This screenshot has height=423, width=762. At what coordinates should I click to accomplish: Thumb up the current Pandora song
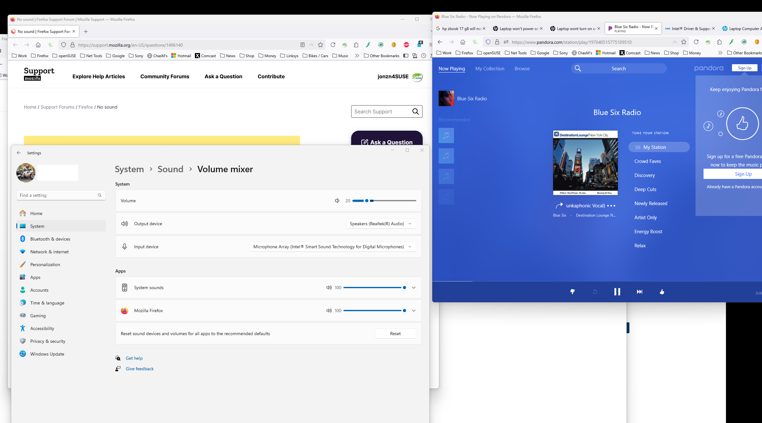tap(662, 292)
